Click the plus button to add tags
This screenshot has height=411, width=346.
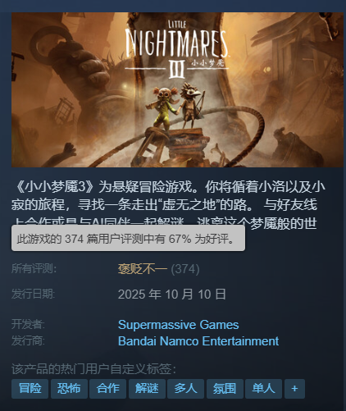coord(294,389)
